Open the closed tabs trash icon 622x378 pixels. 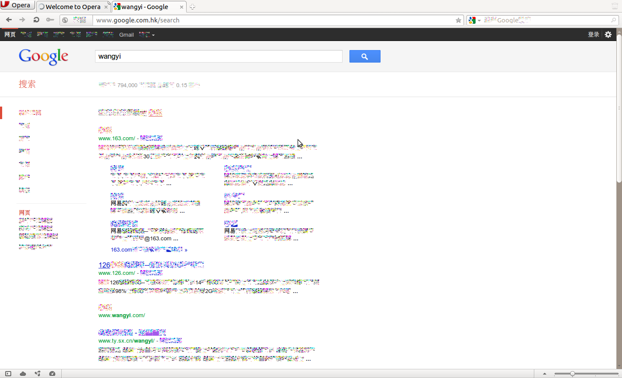click(x=615, y=6)
